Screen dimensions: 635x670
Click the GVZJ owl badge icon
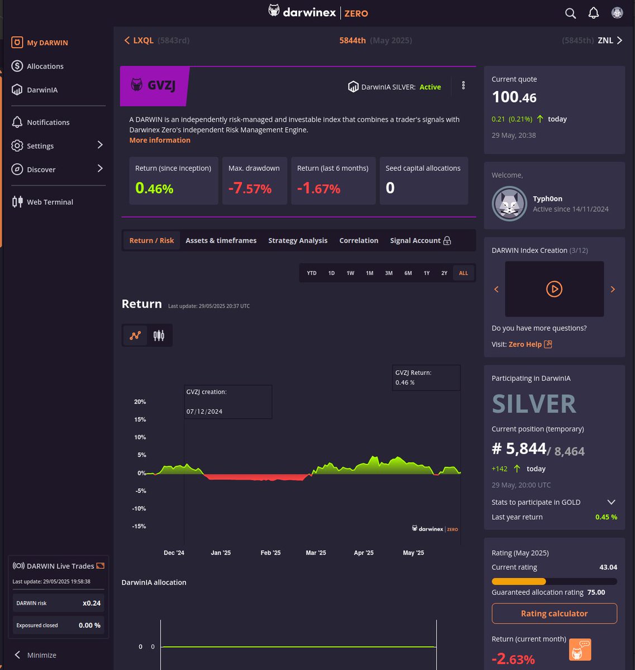click(x=136, y=85)
